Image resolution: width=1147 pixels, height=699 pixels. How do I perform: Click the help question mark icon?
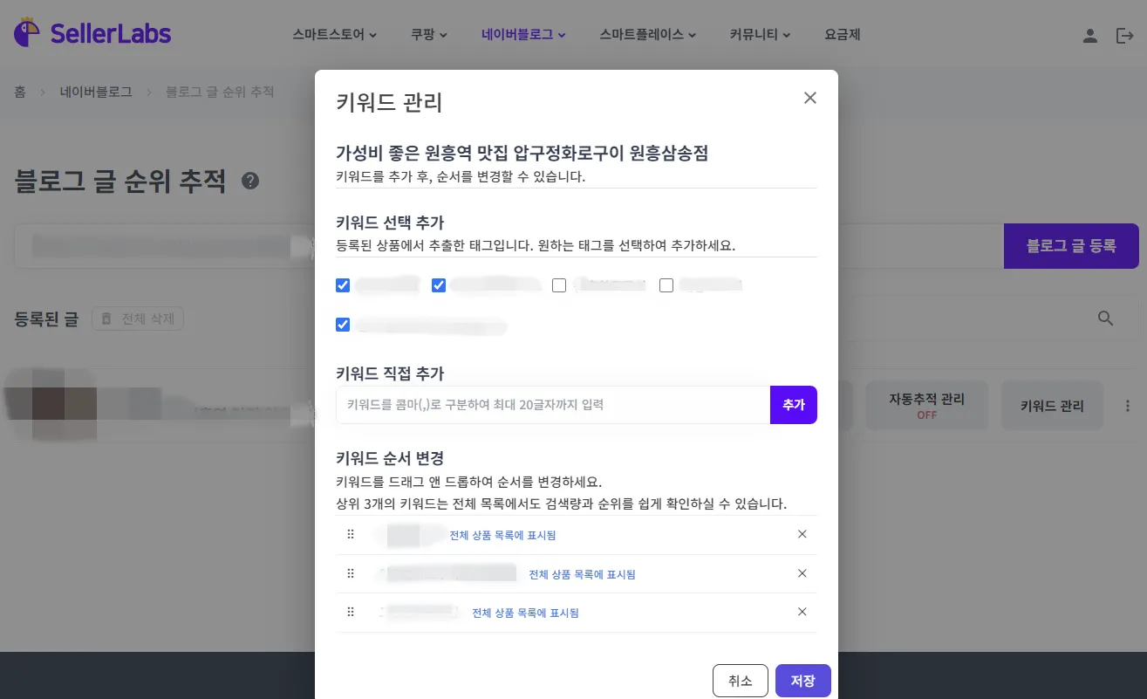click(x=250, y=182)
